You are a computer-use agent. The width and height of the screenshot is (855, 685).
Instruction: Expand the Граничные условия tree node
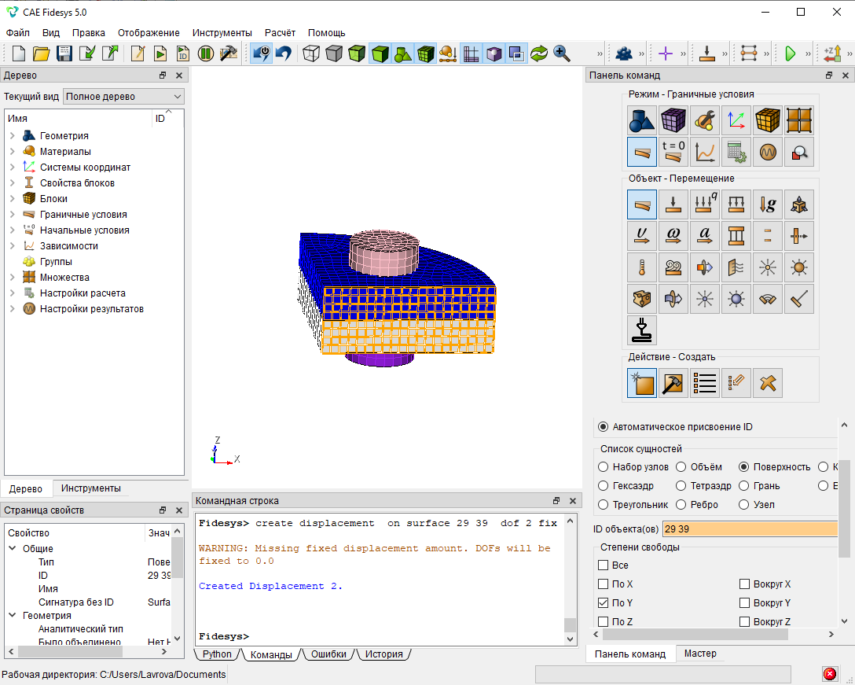pos(13,215)
